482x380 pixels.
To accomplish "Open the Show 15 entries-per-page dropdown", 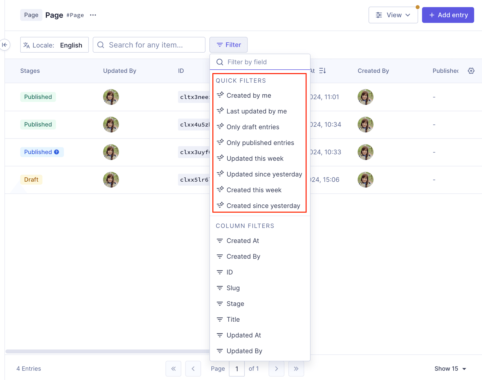I will pos(450,368).
